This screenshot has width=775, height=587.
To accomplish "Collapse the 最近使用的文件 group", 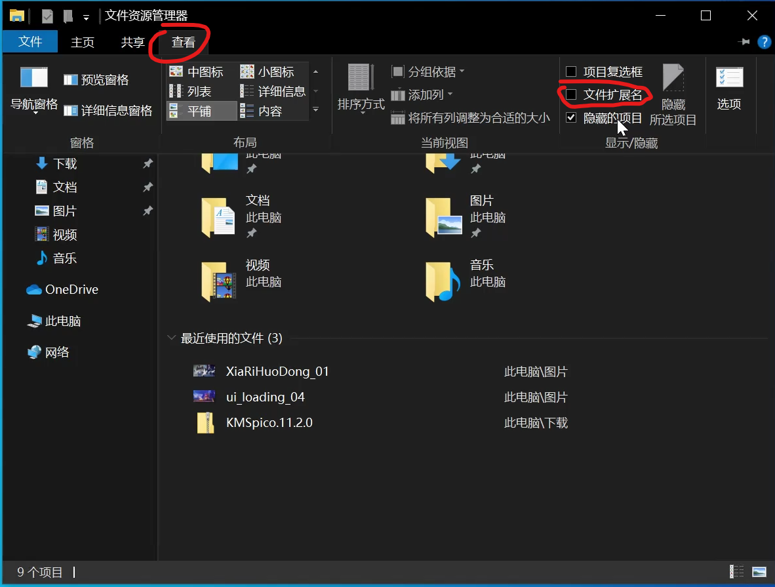I will click(172, 338).
